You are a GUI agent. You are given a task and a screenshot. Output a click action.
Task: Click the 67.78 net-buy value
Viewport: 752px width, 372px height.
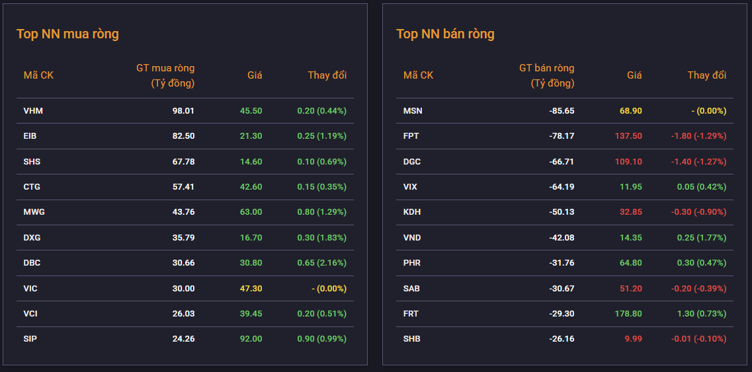coord(184,161)
